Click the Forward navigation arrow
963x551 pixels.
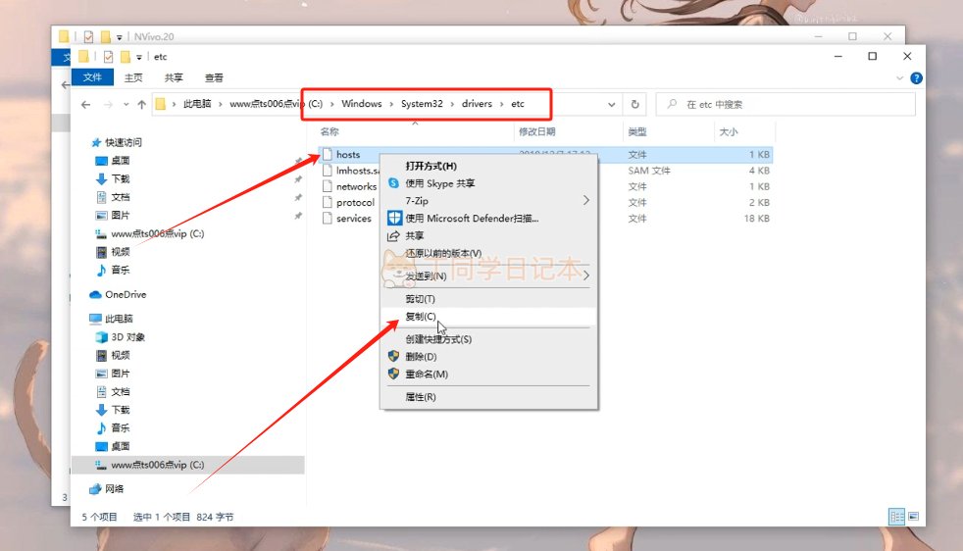pos(108,105)
